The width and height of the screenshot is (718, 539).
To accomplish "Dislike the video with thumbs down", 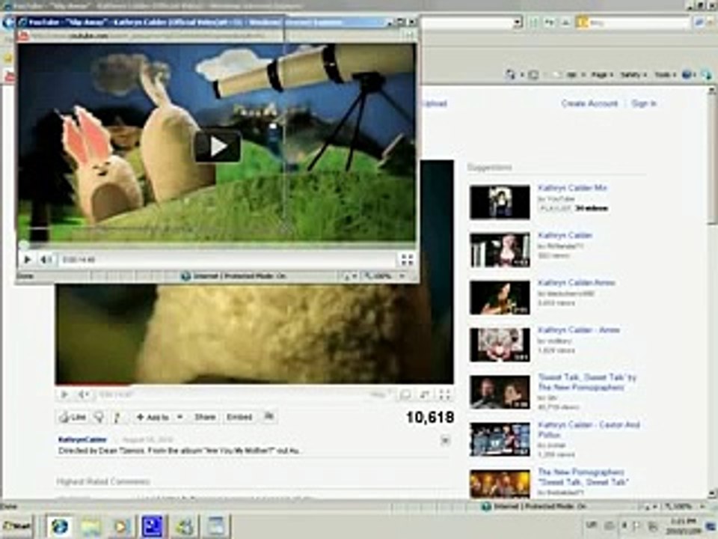I will pyautogui.click(x=99, y=417).
